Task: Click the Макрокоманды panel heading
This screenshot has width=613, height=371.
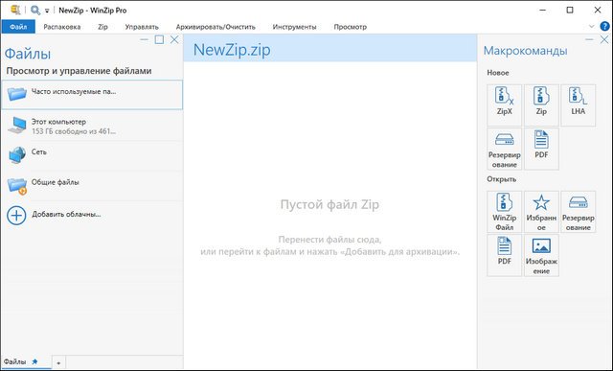Action: tap(525, 51)
